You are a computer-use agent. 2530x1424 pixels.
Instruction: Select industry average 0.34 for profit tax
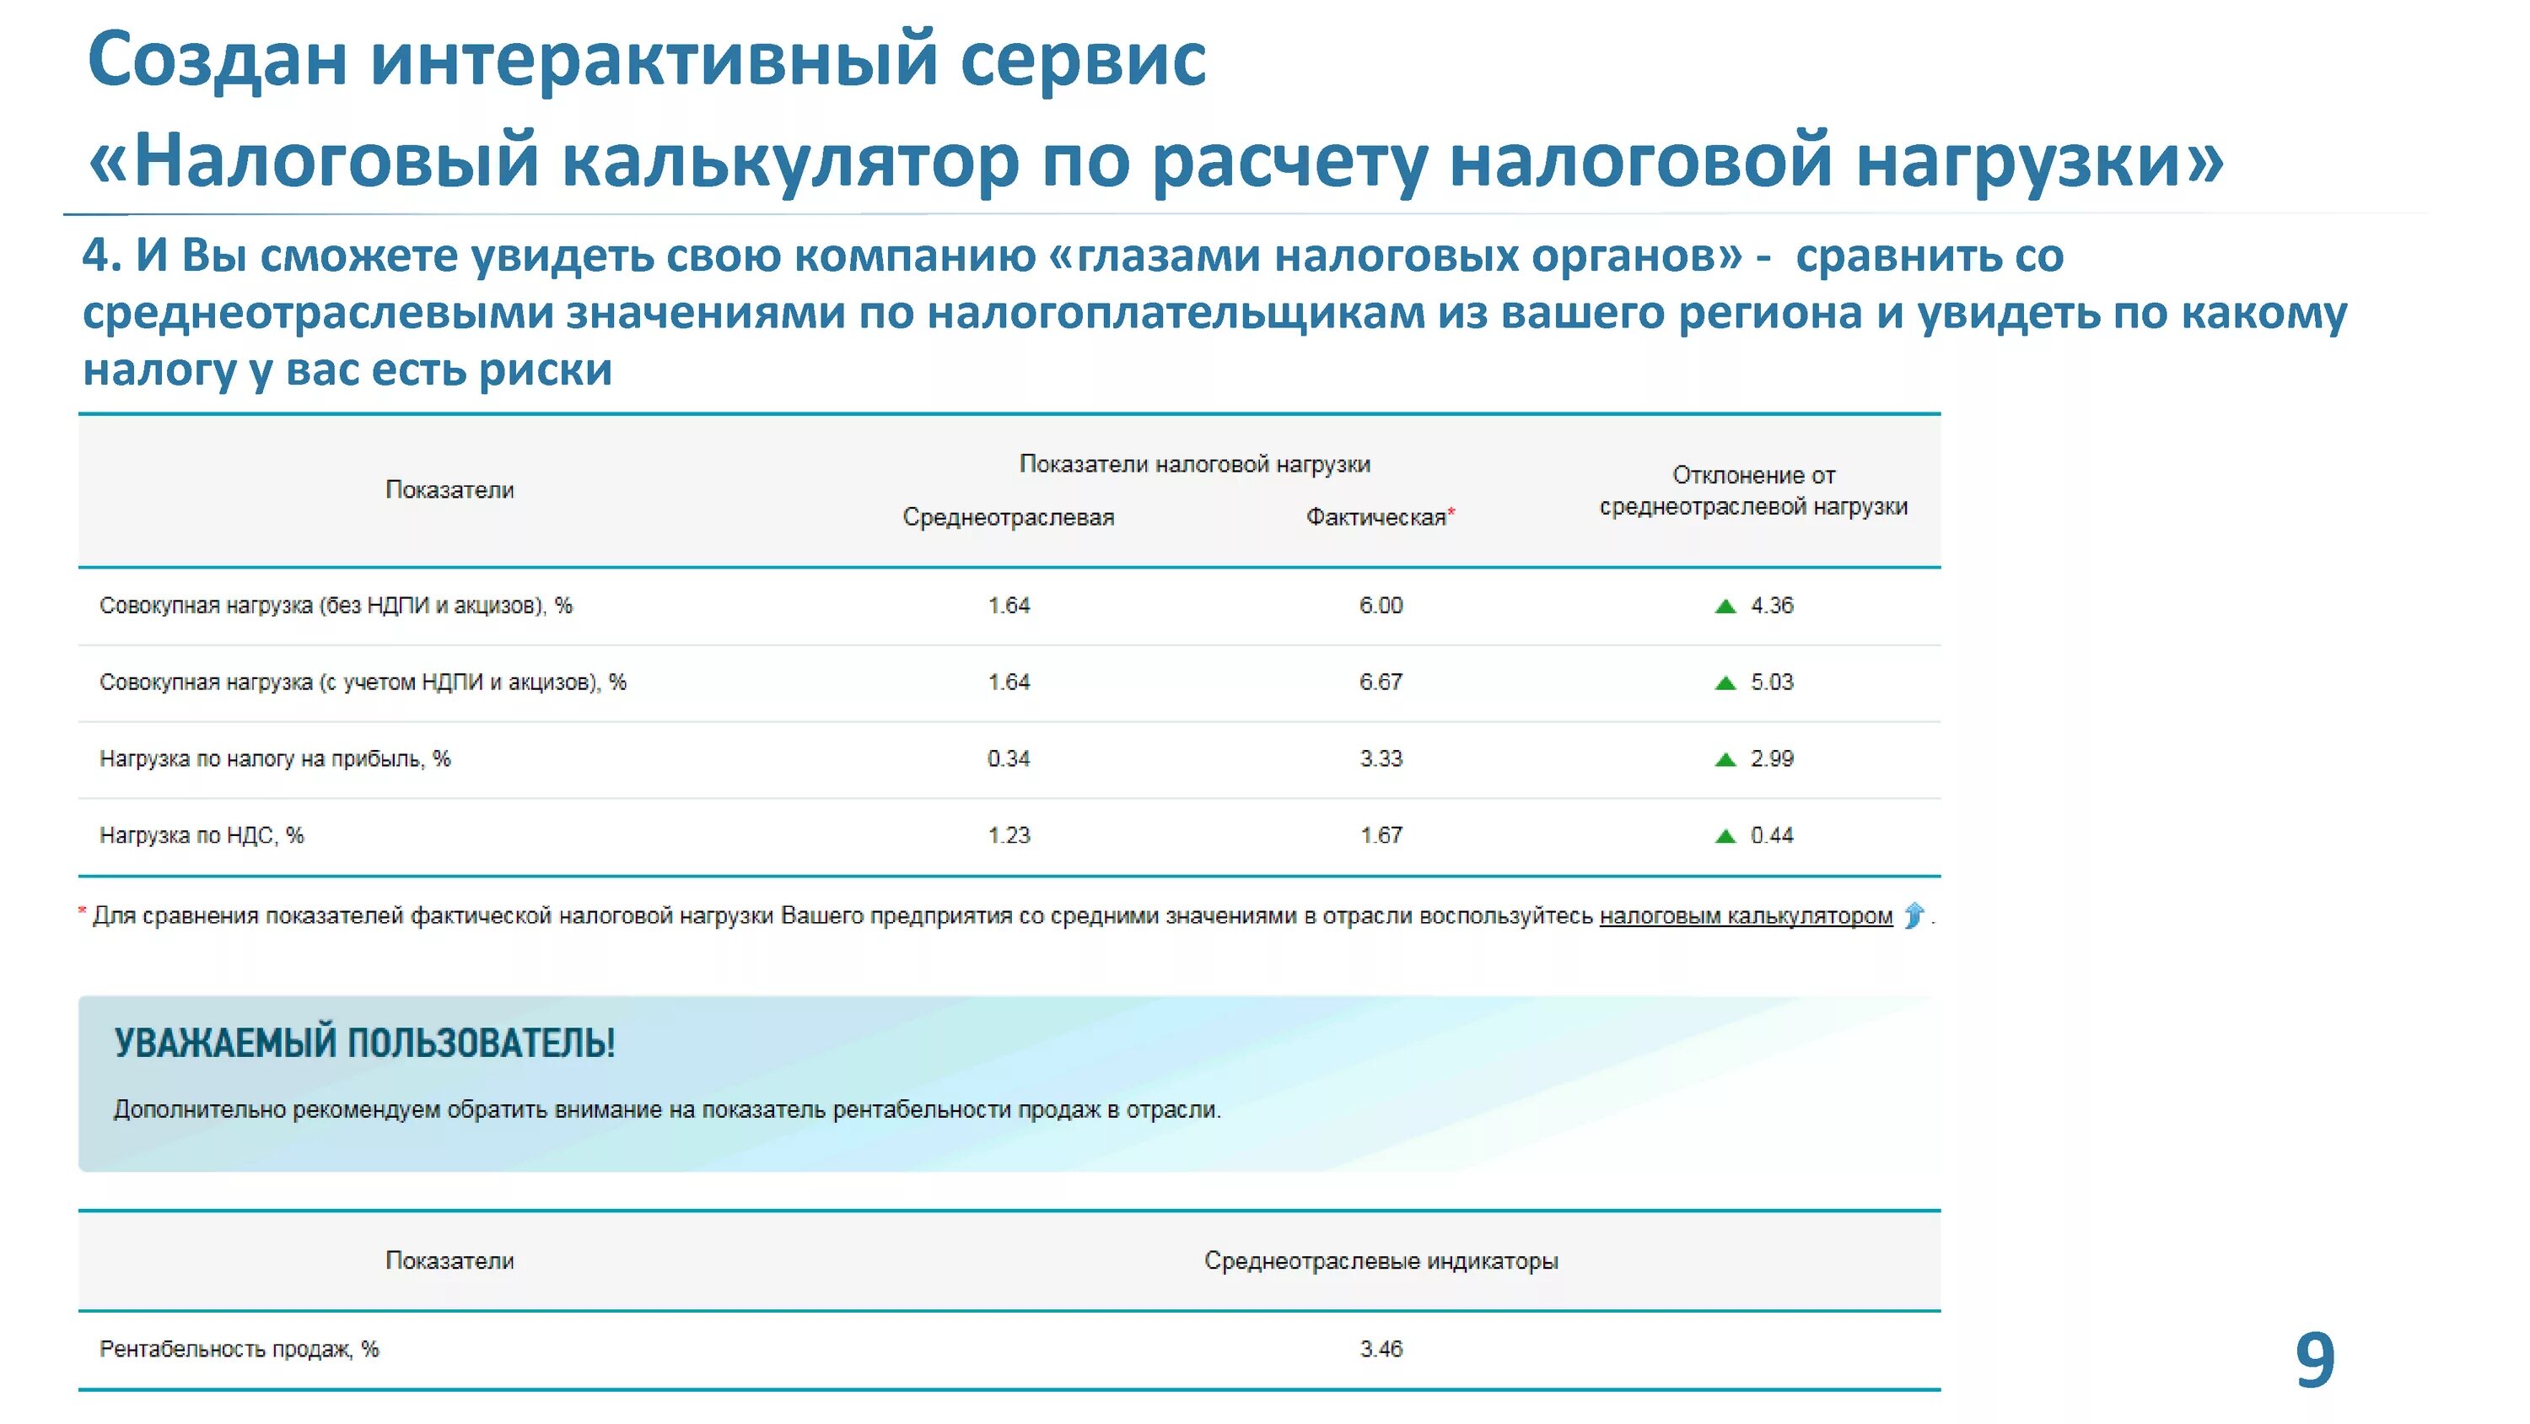[x=1009, y=758]
